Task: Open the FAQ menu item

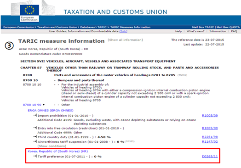Action: [x=234, y=31]
